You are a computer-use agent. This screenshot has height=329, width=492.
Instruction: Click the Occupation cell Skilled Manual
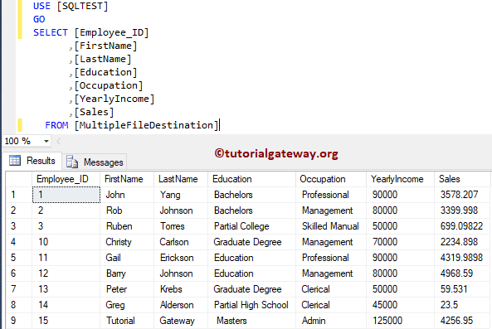point(330,226)
